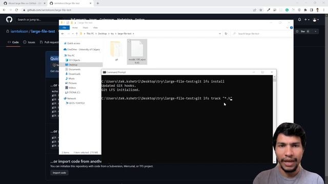Viewport: 328px width, 184px height.
Task: Go up one folder in File Explorer
Action: click(76, 34)
